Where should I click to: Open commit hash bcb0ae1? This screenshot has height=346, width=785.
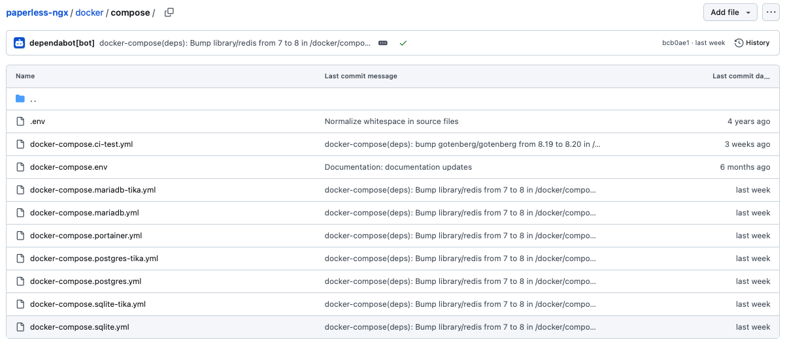click(x=676, y=43)
